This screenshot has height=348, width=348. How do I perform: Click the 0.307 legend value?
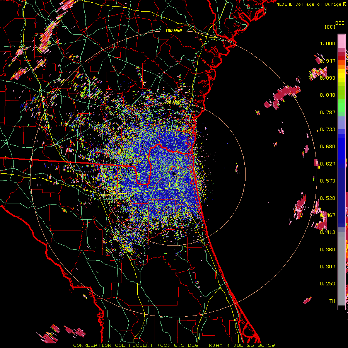click(328, 267)
